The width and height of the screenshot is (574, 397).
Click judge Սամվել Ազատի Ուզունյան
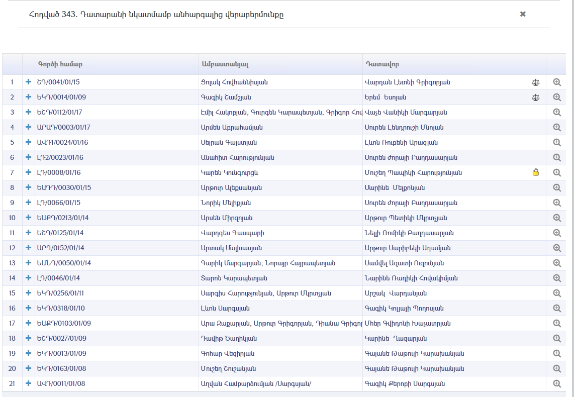click(404, 263)
